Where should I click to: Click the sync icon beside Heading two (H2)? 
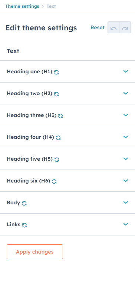(56, 94)
